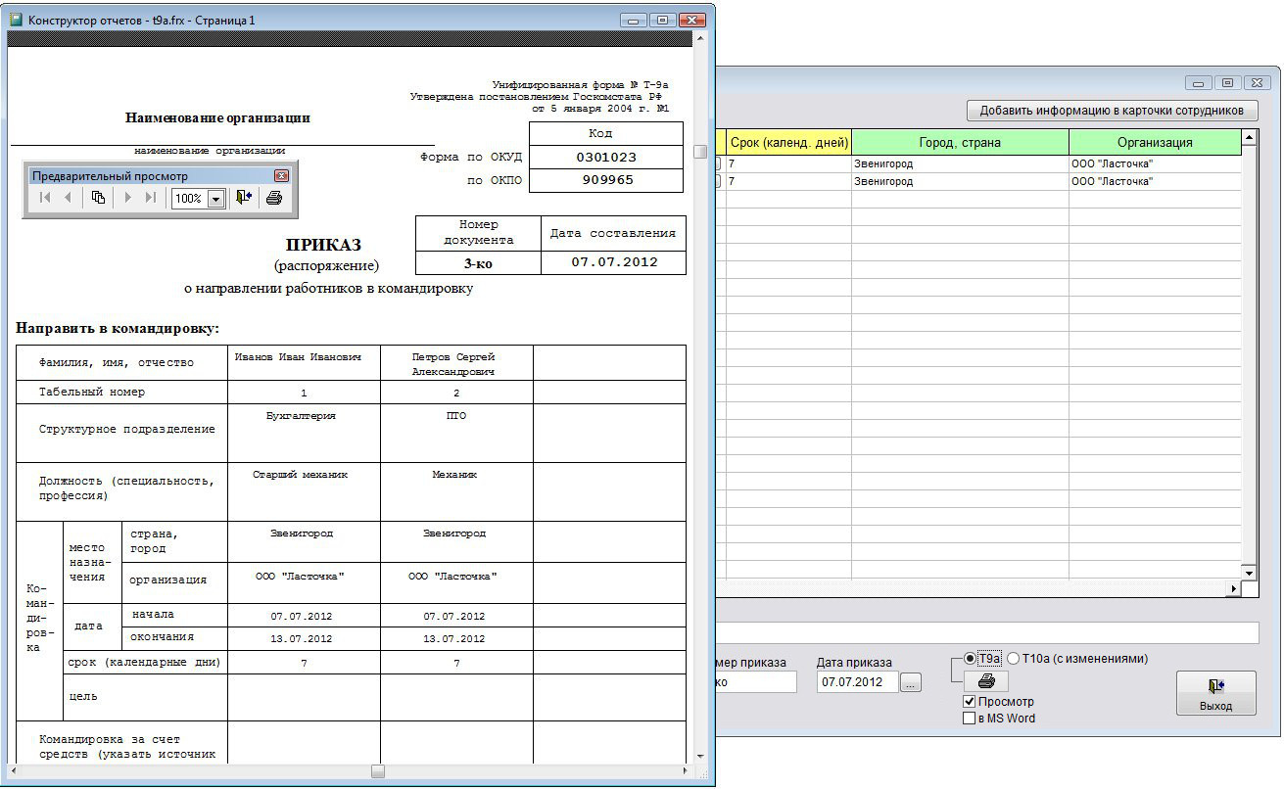This screenshot has width=1284, height=789.
Task: Select T10a (с изменениями) radio option
Action: pyautogui.click(x=1014, y=659)
